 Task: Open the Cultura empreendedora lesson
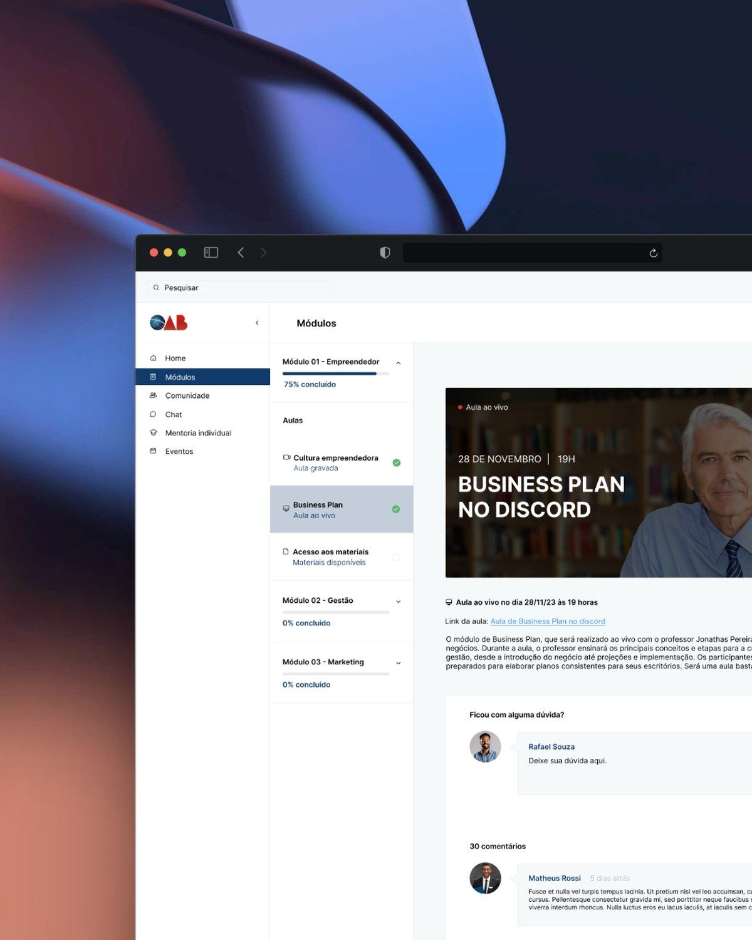click(x=342, y=462)
